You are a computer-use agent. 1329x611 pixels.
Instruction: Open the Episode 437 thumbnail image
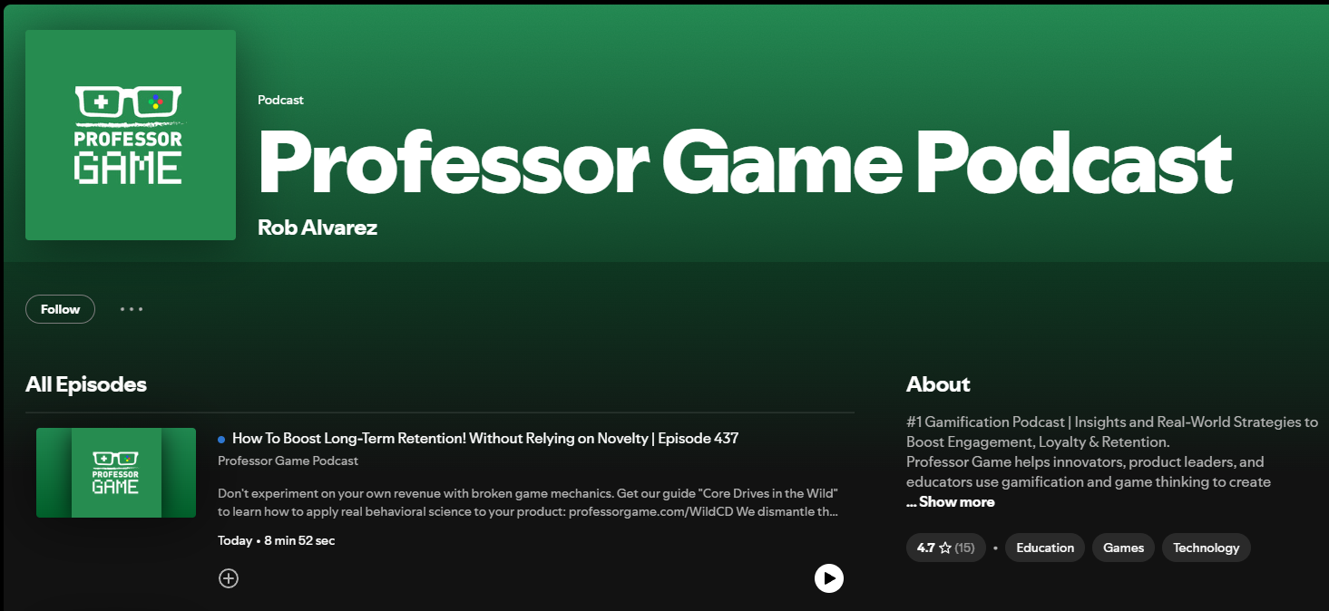(116, 472)
